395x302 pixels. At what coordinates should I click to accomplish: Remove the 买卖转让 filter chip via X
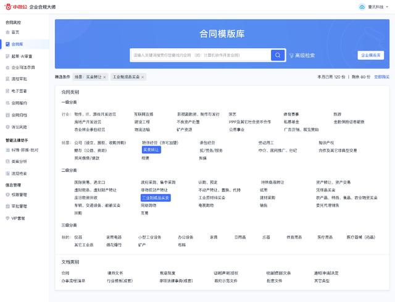point(104,77)
